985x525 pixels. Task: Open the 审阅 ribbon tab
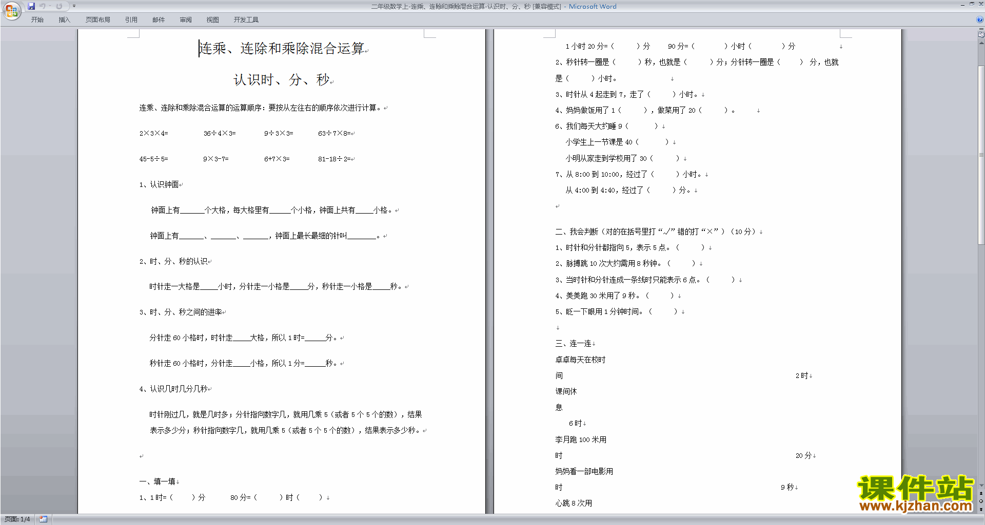186,20
